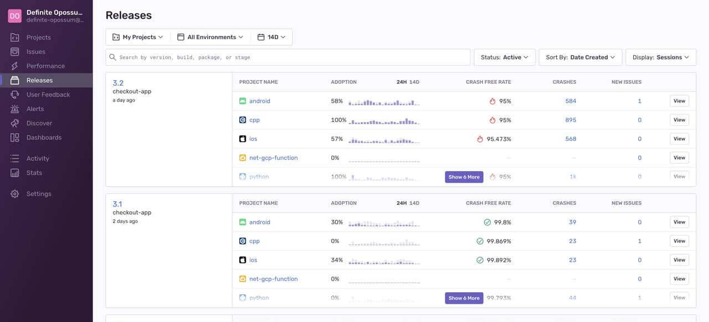Switch release 3.2 adoption chart to 24H

click(402, 82)
